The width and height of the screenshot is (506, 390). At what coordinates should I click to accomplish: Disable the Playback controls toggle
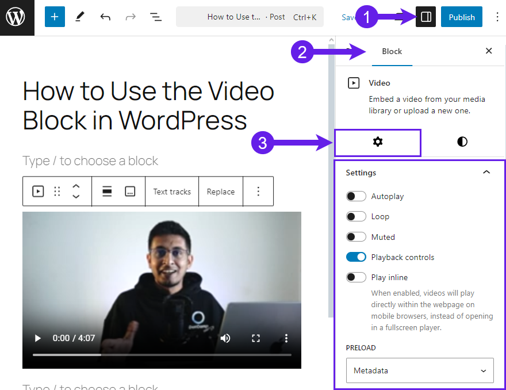[356, 257]
